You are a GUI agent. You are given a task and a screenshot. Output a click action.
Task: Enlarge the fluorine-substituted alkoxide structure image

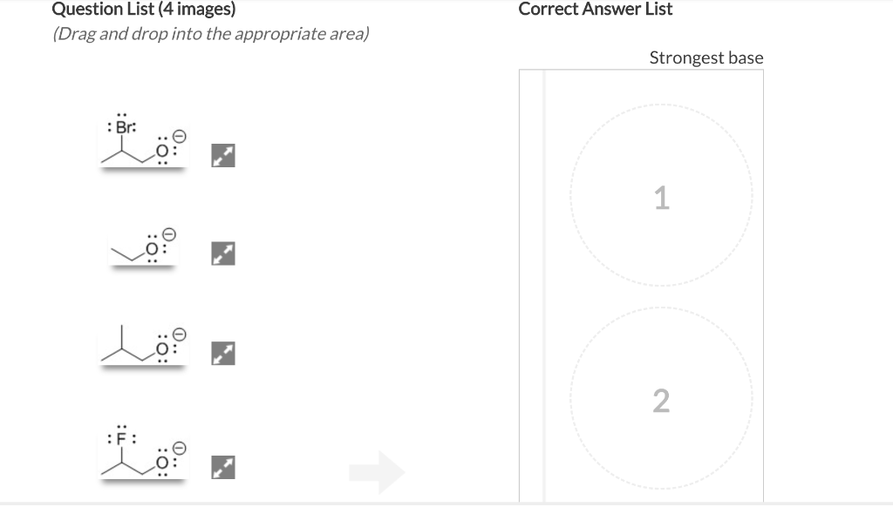click(x=222, y=468)
